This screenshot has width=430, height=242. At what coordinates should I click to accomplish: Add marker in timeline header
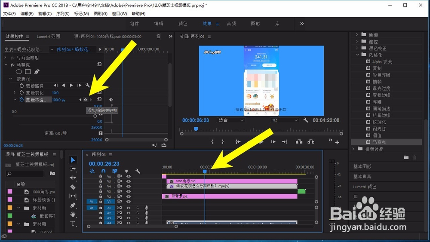click(126, 171)
